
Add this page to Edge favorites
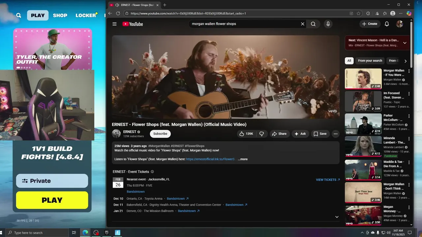coord(358,13)
